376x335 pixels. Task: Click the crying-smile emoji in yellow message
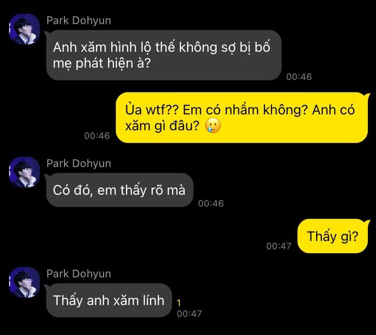pyautogui.click(x=213, y=125)
